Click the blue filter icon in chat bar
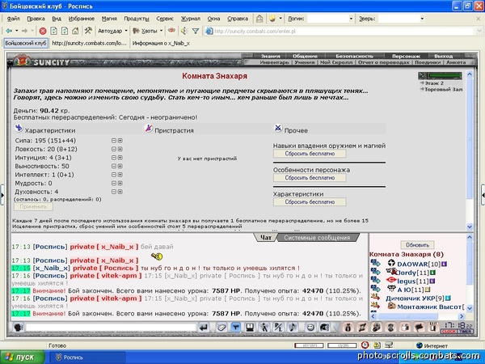The width and height of the screenshot is (485, 364). (236, 327)
